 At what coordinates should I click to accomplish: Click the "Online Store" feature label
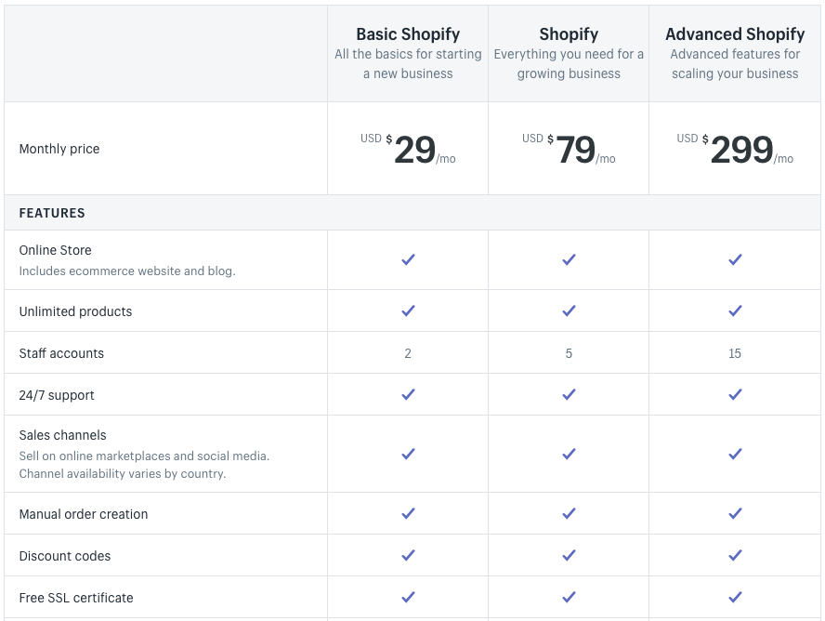click(x=55, y=250)
